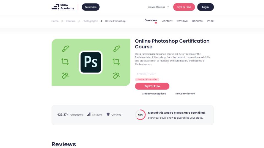Go to Home breadcrumb link
Image resolution: width=264 pixels, height=148 pixels.
[55, 21]
